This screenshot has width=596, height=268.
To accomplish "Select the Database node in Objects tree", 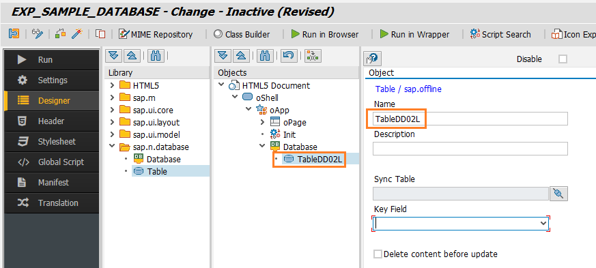I will coord(300,147).
